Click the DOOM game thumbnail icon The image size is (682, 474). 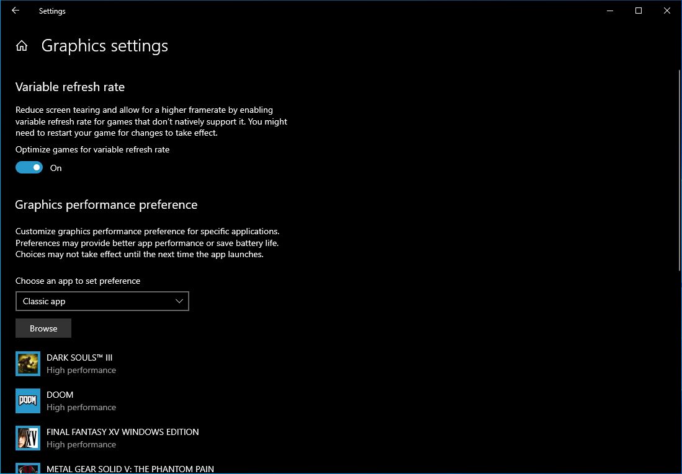[x=27, y=400]
